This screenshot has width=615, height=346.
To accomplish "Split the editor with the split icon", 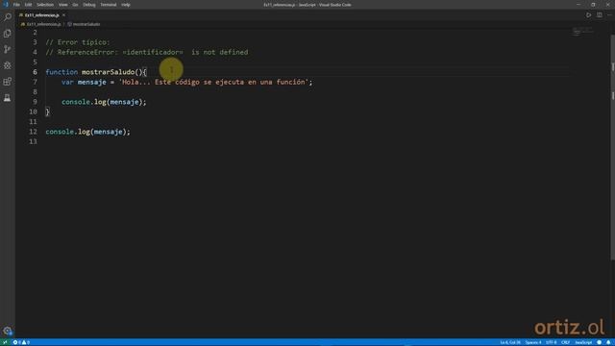I will tap(600, 15).
